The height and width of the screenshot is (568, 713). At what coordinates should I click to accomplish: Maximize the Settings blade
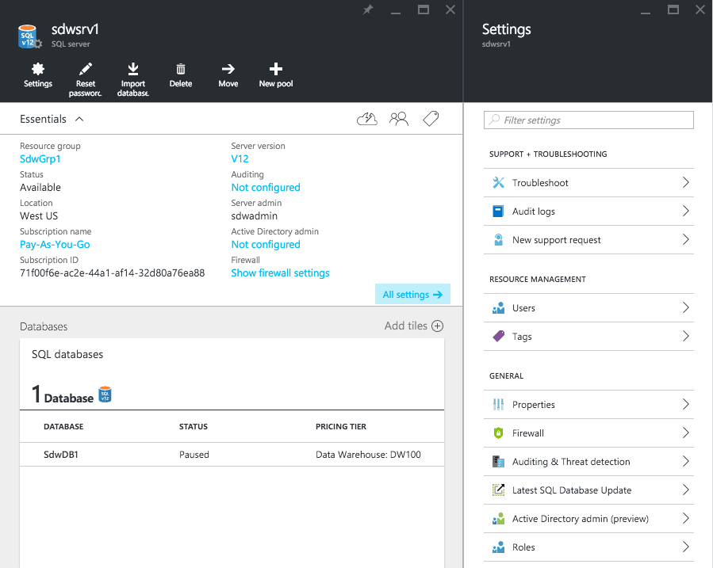673,10
